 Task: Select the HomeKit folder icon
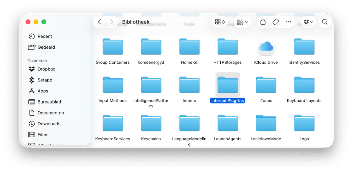[x=189, y=47]
